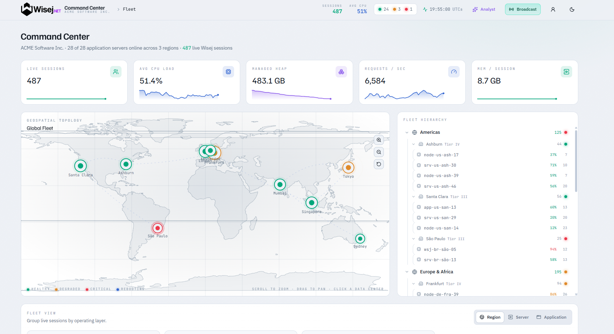Reset the map view

tap(379, 164)
